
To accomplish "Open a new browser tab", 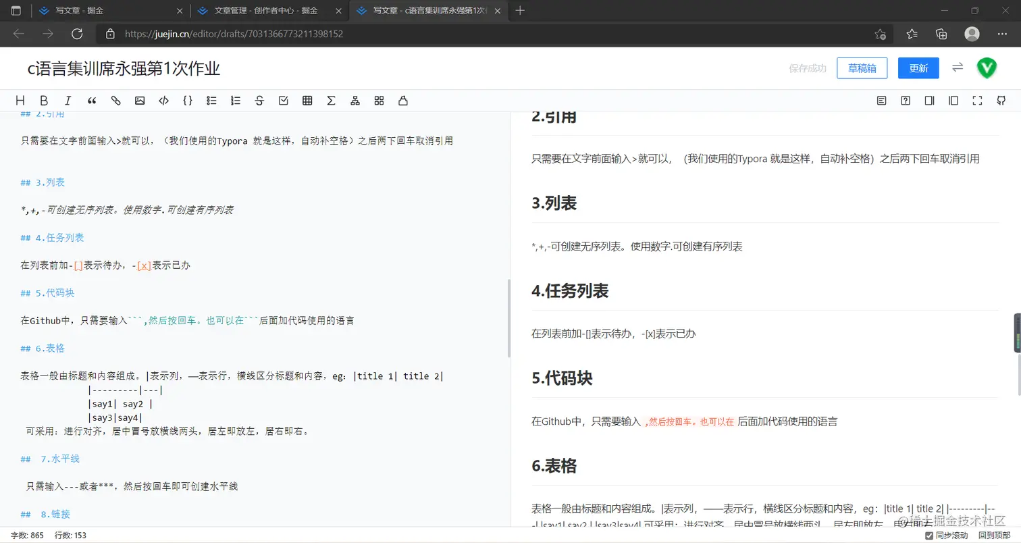I will 520,11.
